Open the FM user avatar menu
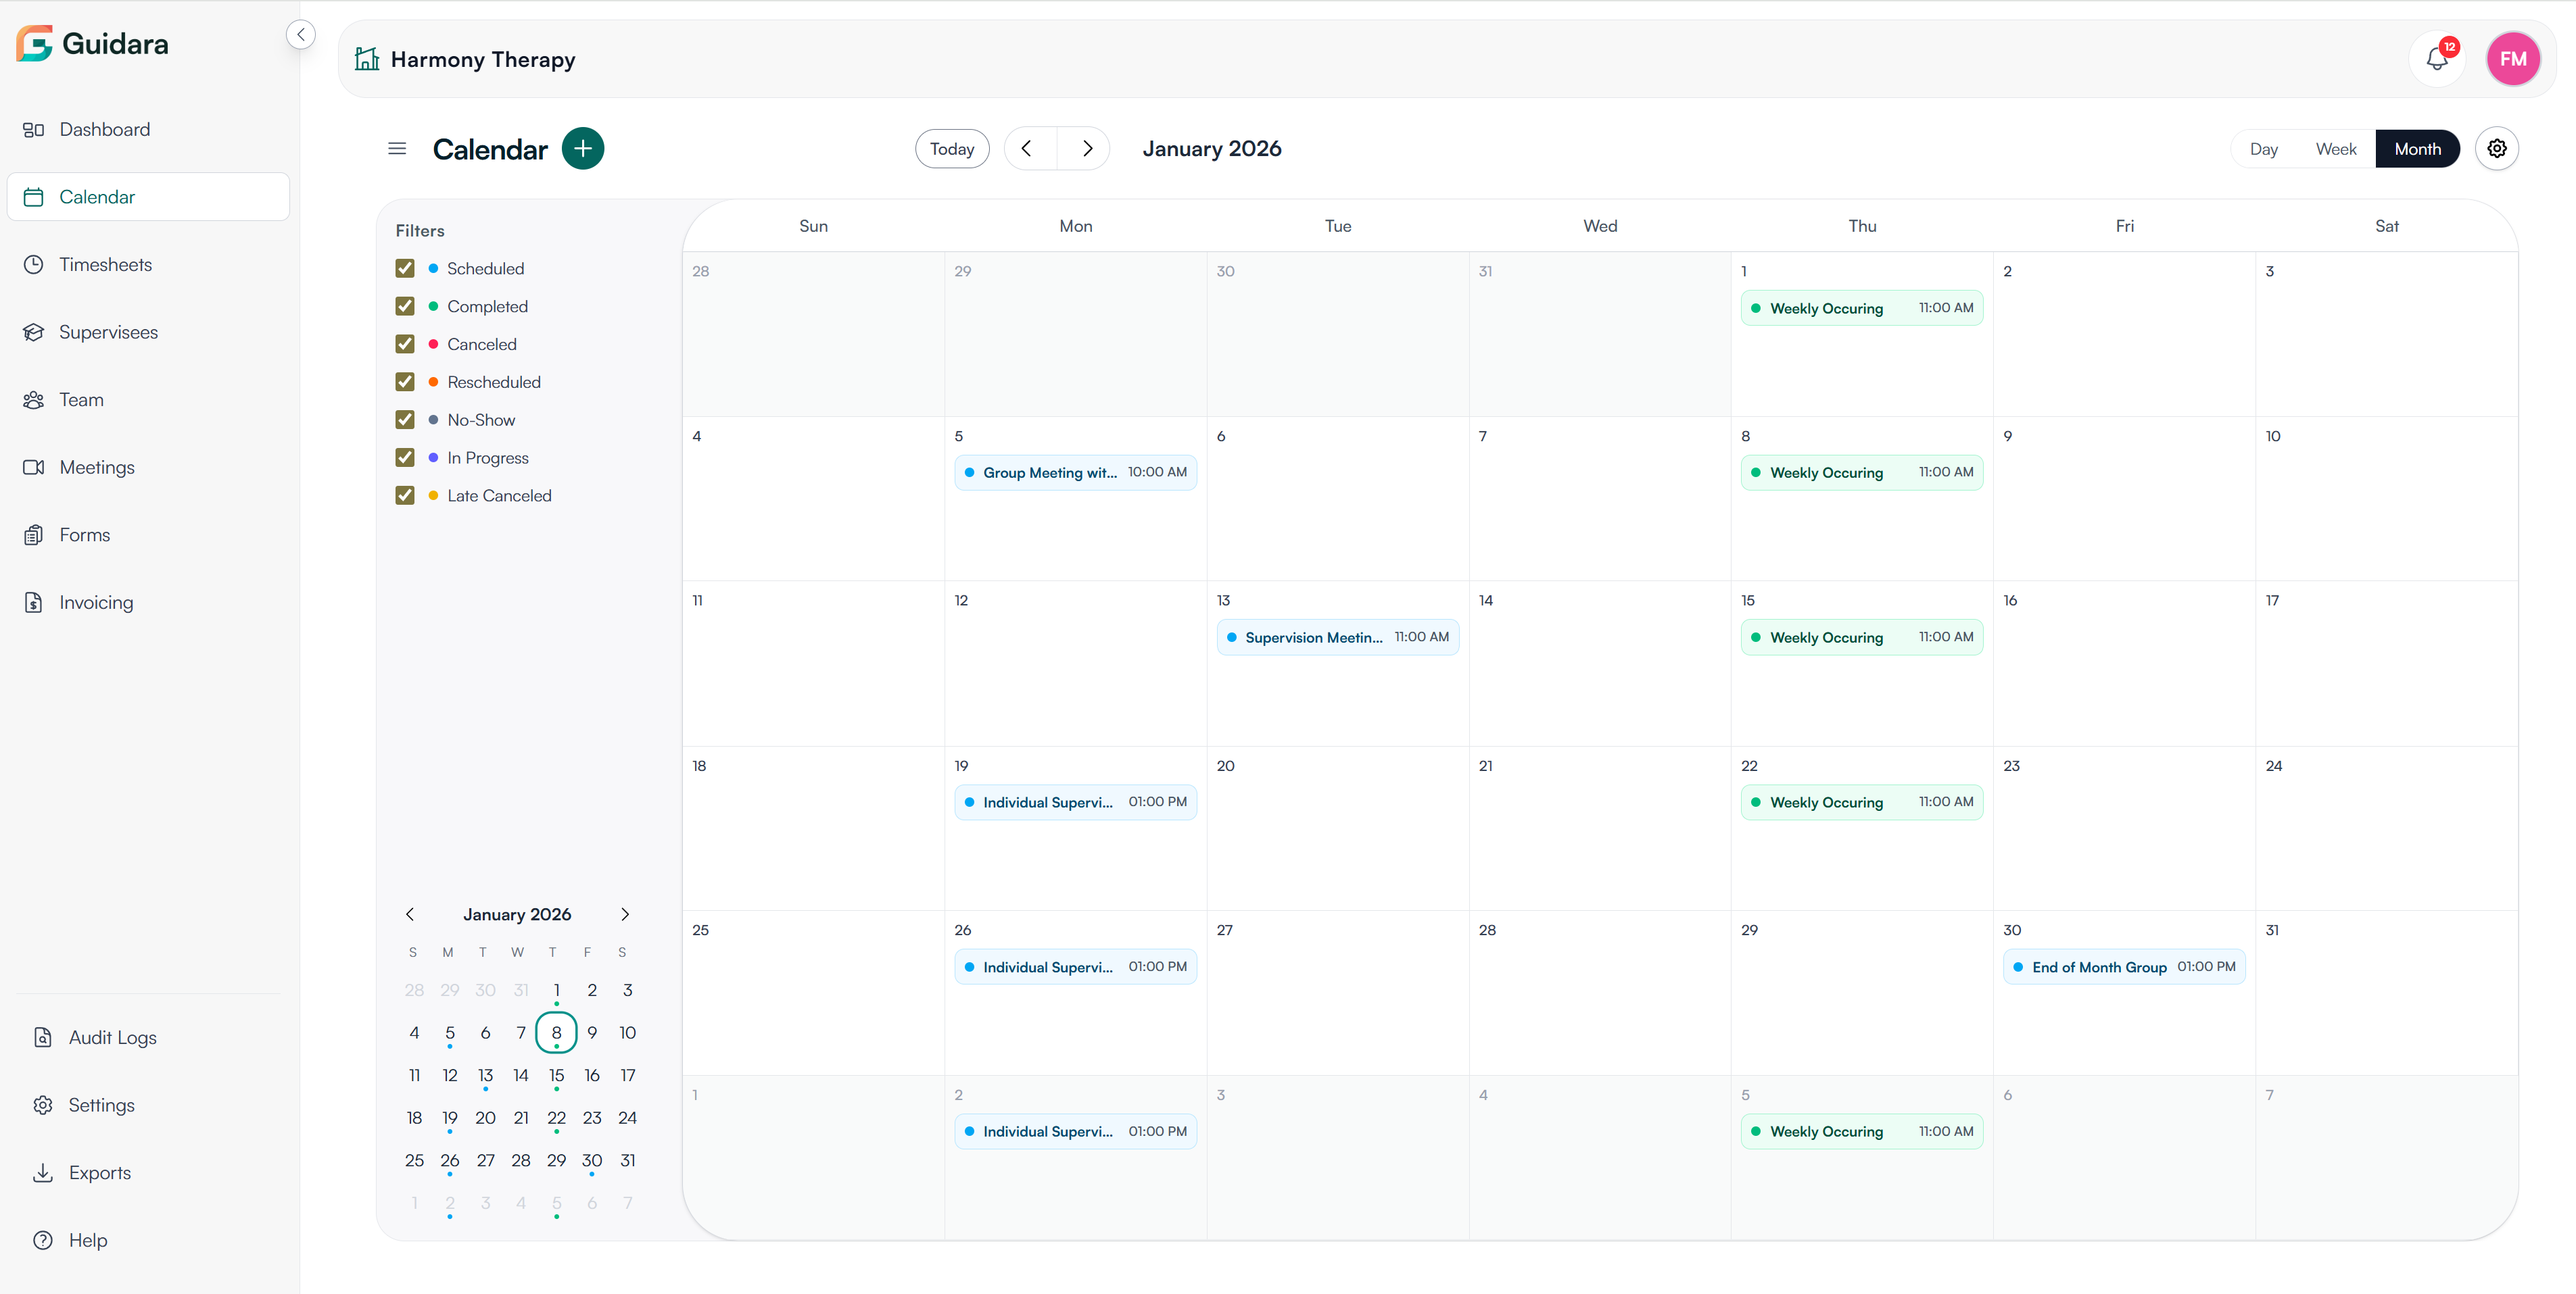 point(2513,59)
